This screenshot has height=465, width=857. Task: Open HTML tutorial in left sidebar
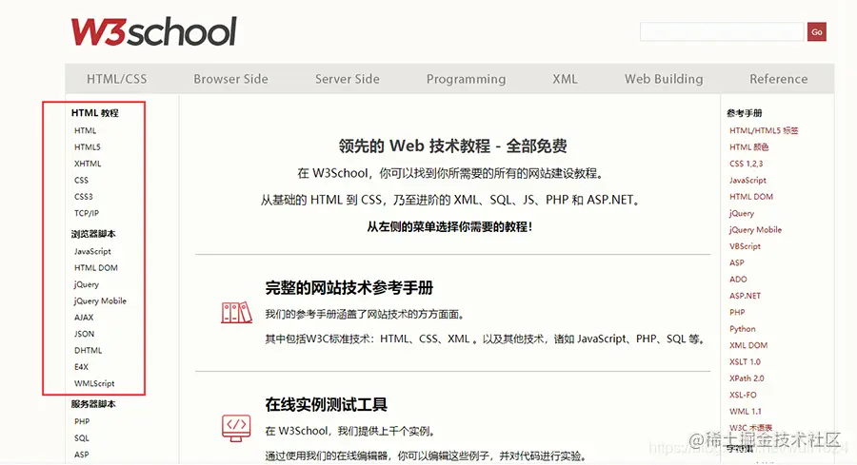(x=86, y=130)
